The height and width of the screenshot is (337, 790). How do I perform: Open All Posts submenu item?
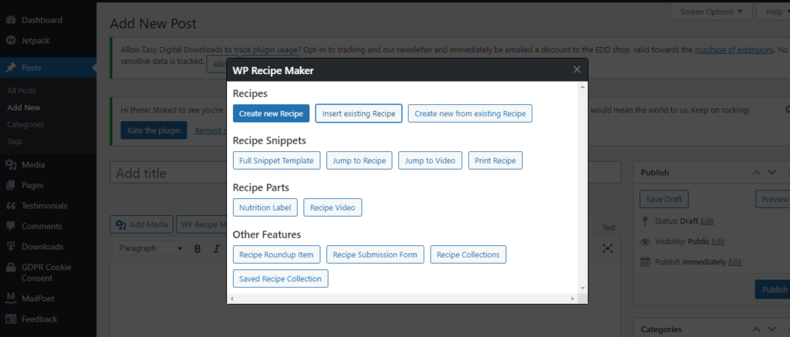tap(22, 91)
